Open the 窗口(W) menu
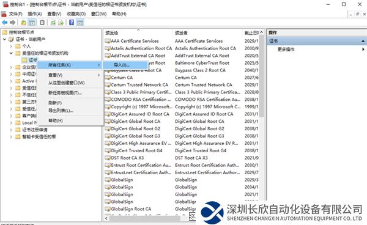The image size is (367, 225). (98, 14)
